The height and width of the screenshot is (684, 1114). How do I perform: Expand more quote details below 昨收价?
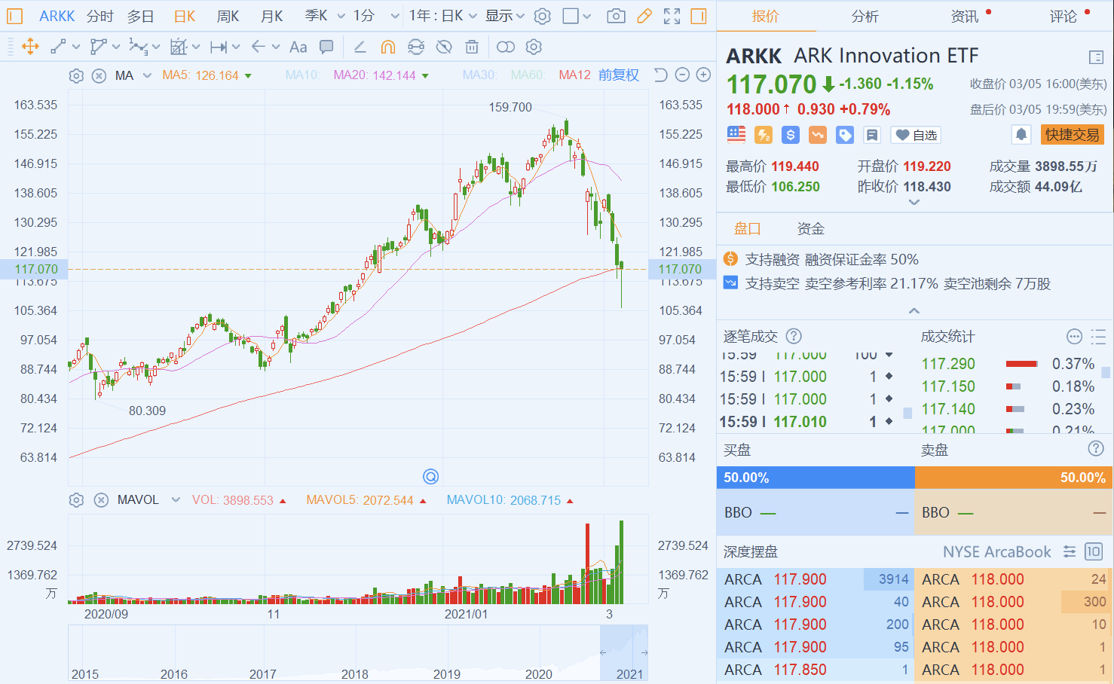point(914,203)
